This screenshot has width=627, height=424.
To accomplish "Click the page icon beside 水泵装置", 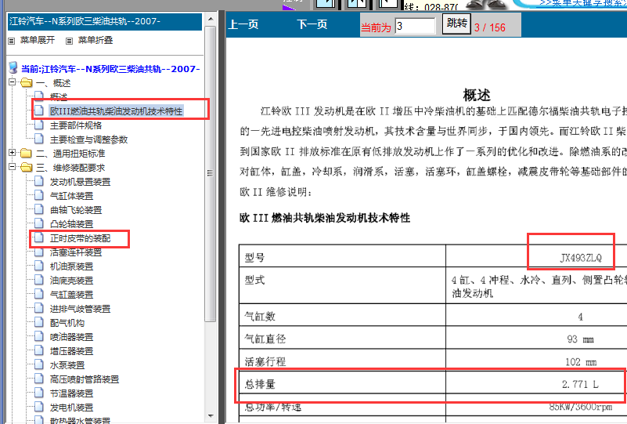I will [39, 364].
